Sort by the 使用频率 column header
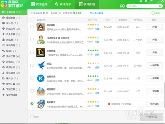 click(x=138, y=20)
